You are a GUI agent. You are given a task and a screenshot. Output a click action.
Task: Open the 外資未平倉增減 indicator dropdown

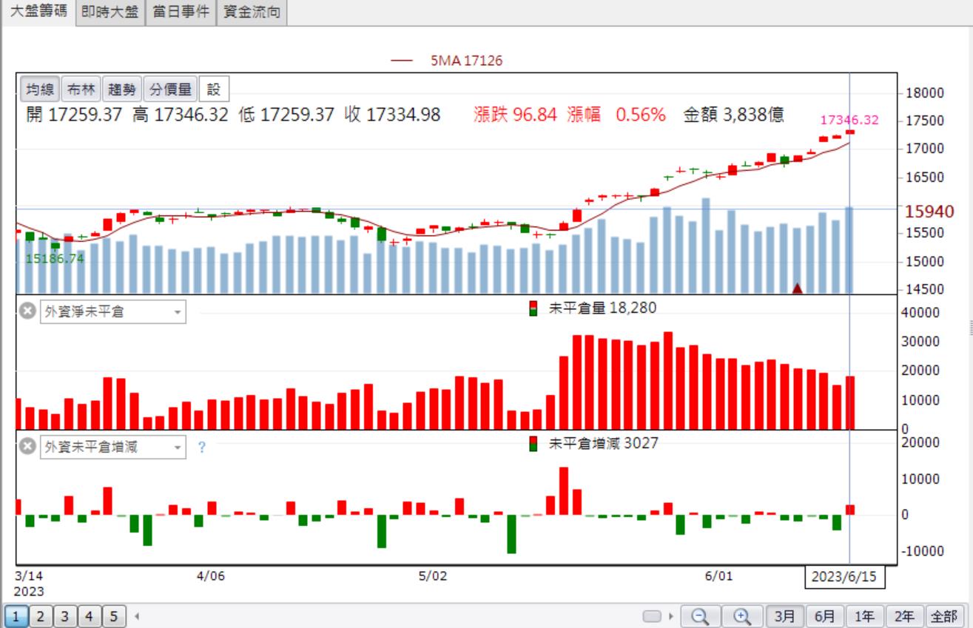(112, 447)
